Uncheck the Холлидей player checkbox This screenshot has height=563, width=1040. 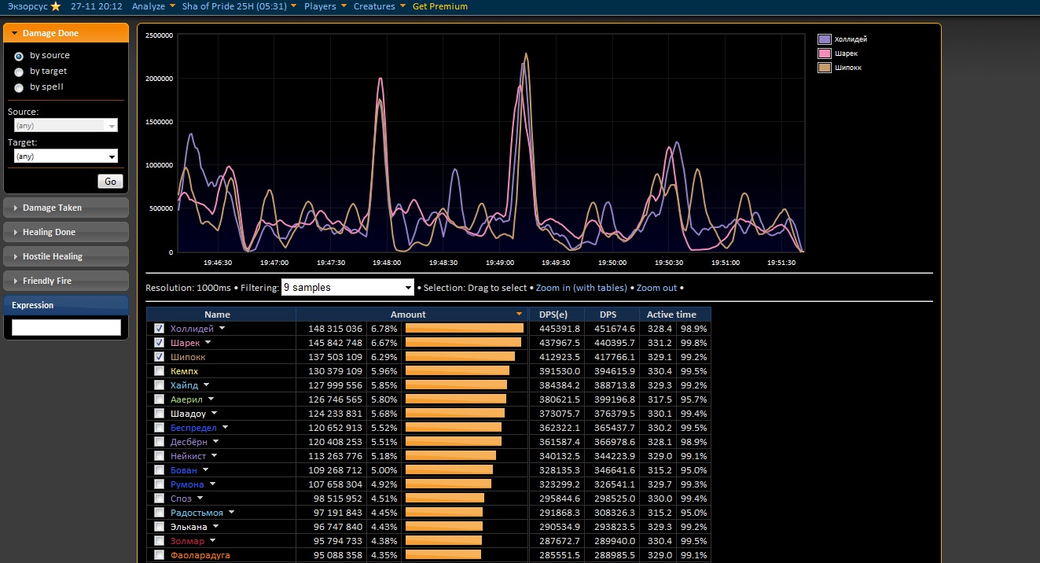(160, 329)
